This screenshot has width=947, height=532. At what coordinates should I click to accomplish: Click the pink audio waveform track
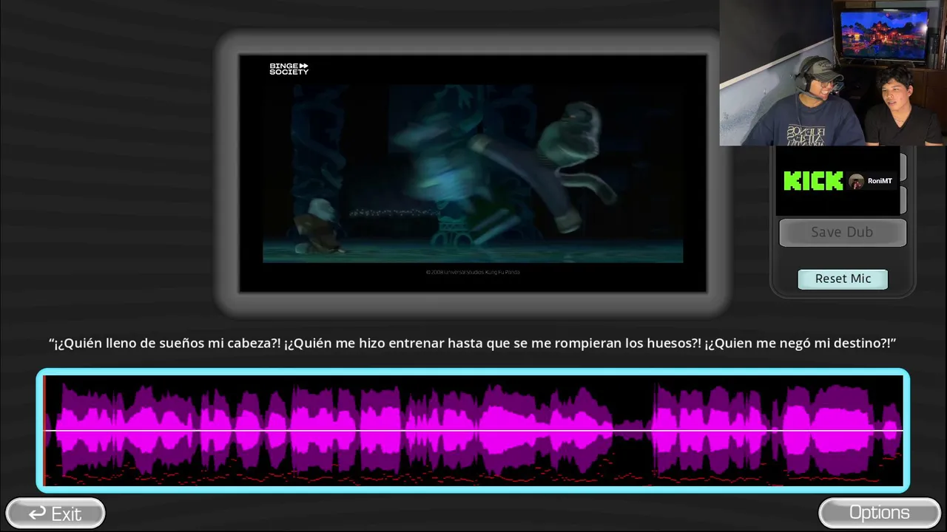tap(473, 430)
